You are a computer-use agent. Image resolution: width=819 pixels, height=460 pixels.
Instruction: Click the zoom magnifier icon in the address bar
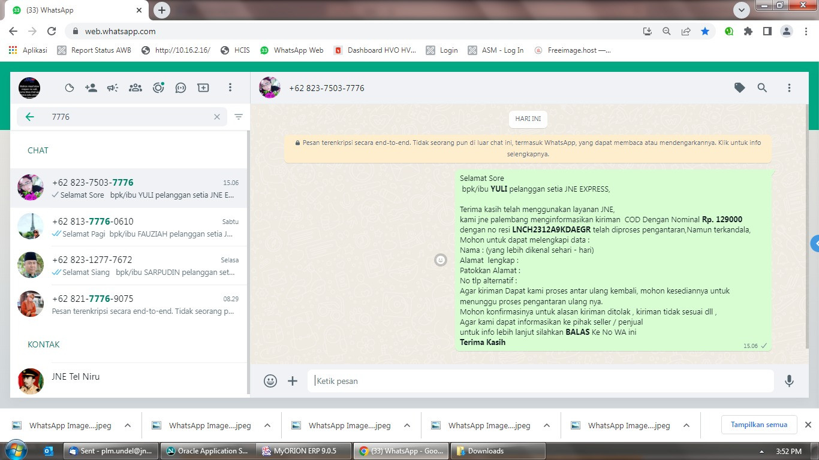pyautogui.click(x=667, y=31)
